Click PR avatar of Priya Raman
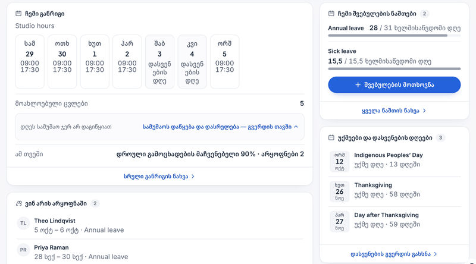This screenshot has height=264, width=476. pos(23,250)
